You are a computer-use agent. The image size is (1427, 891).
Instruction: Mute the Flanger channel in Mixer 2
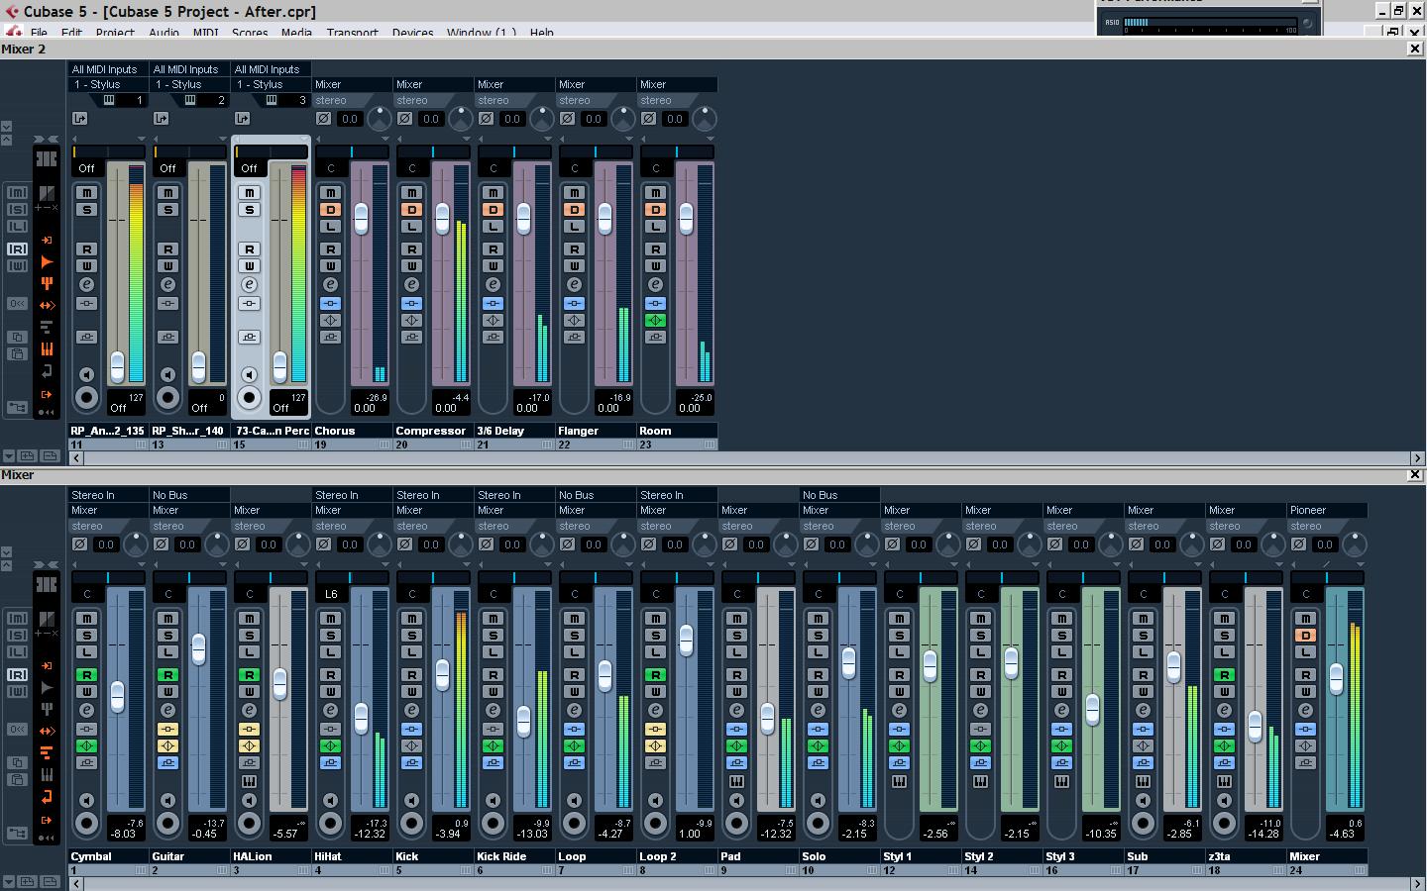click(575, 192)
